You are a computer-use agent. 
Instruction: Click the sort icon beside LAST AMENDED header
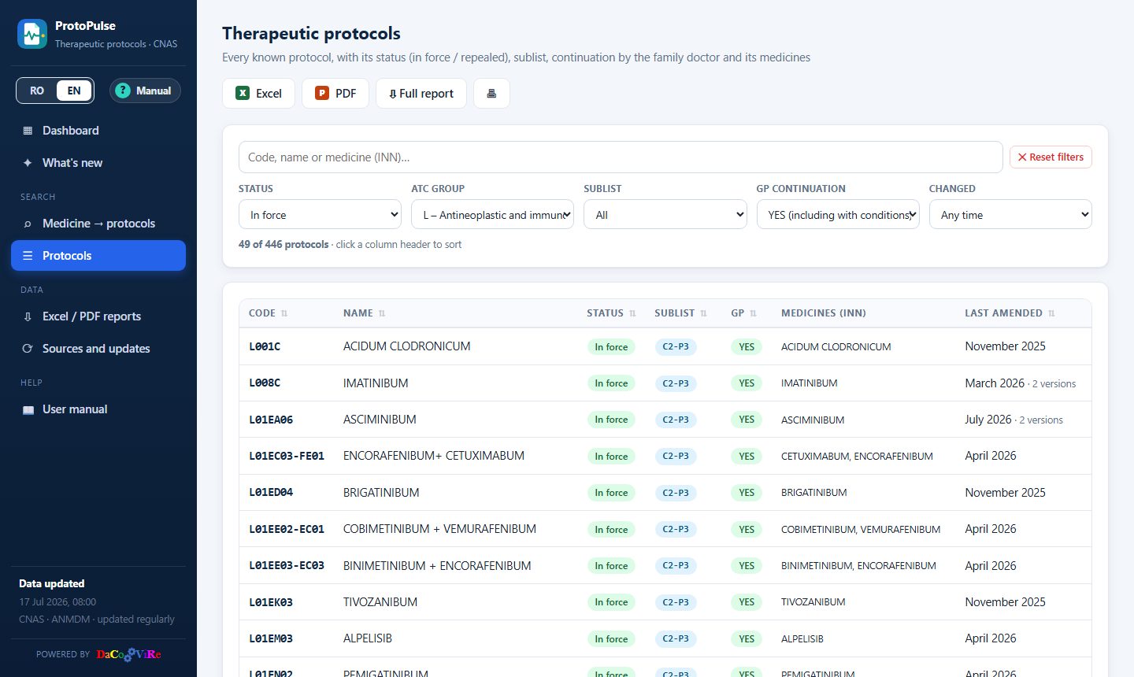1051,313
